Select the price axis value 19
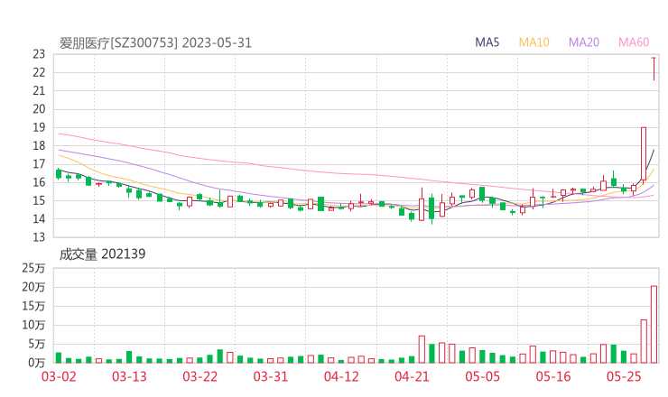 click(39, 127)
